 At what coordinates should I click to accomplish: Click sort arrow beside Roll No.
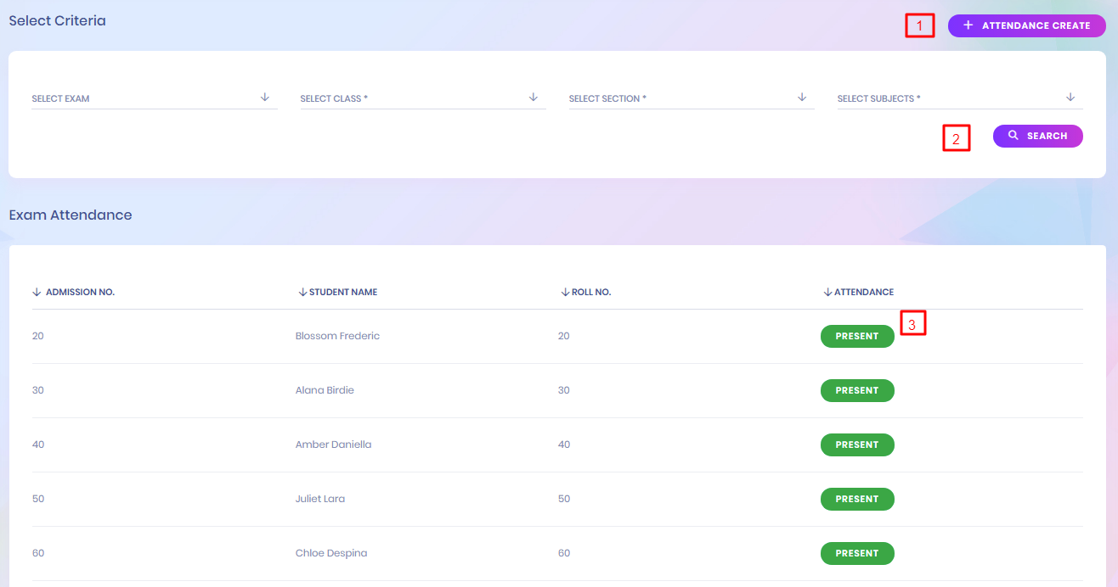(565, 292)
